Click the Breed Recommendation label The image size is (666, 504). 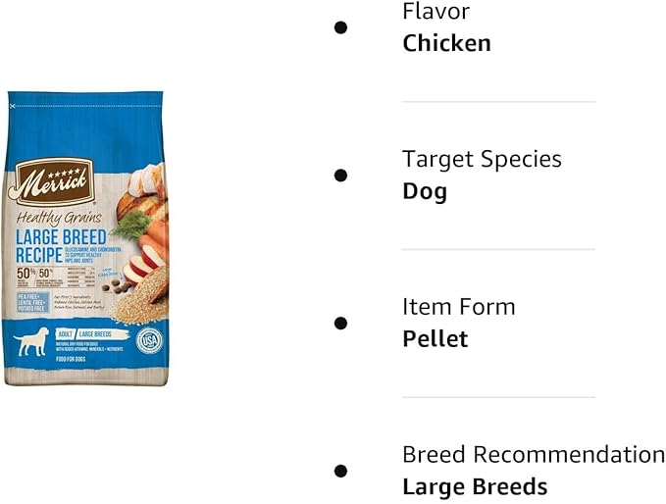533,454
